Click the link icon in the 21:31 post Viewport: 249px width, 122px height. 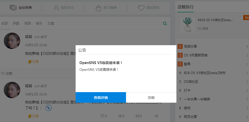pyautogui.click(x=48, y=108)
